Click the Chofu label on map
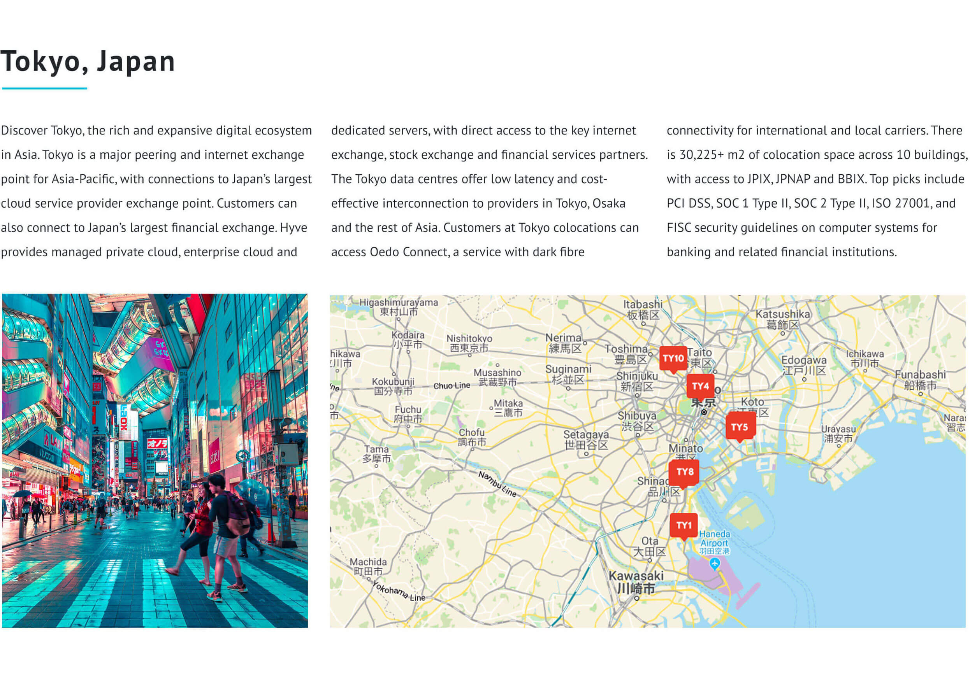The image size is (970, 683). pyautogui.click(x=472, y=437)
